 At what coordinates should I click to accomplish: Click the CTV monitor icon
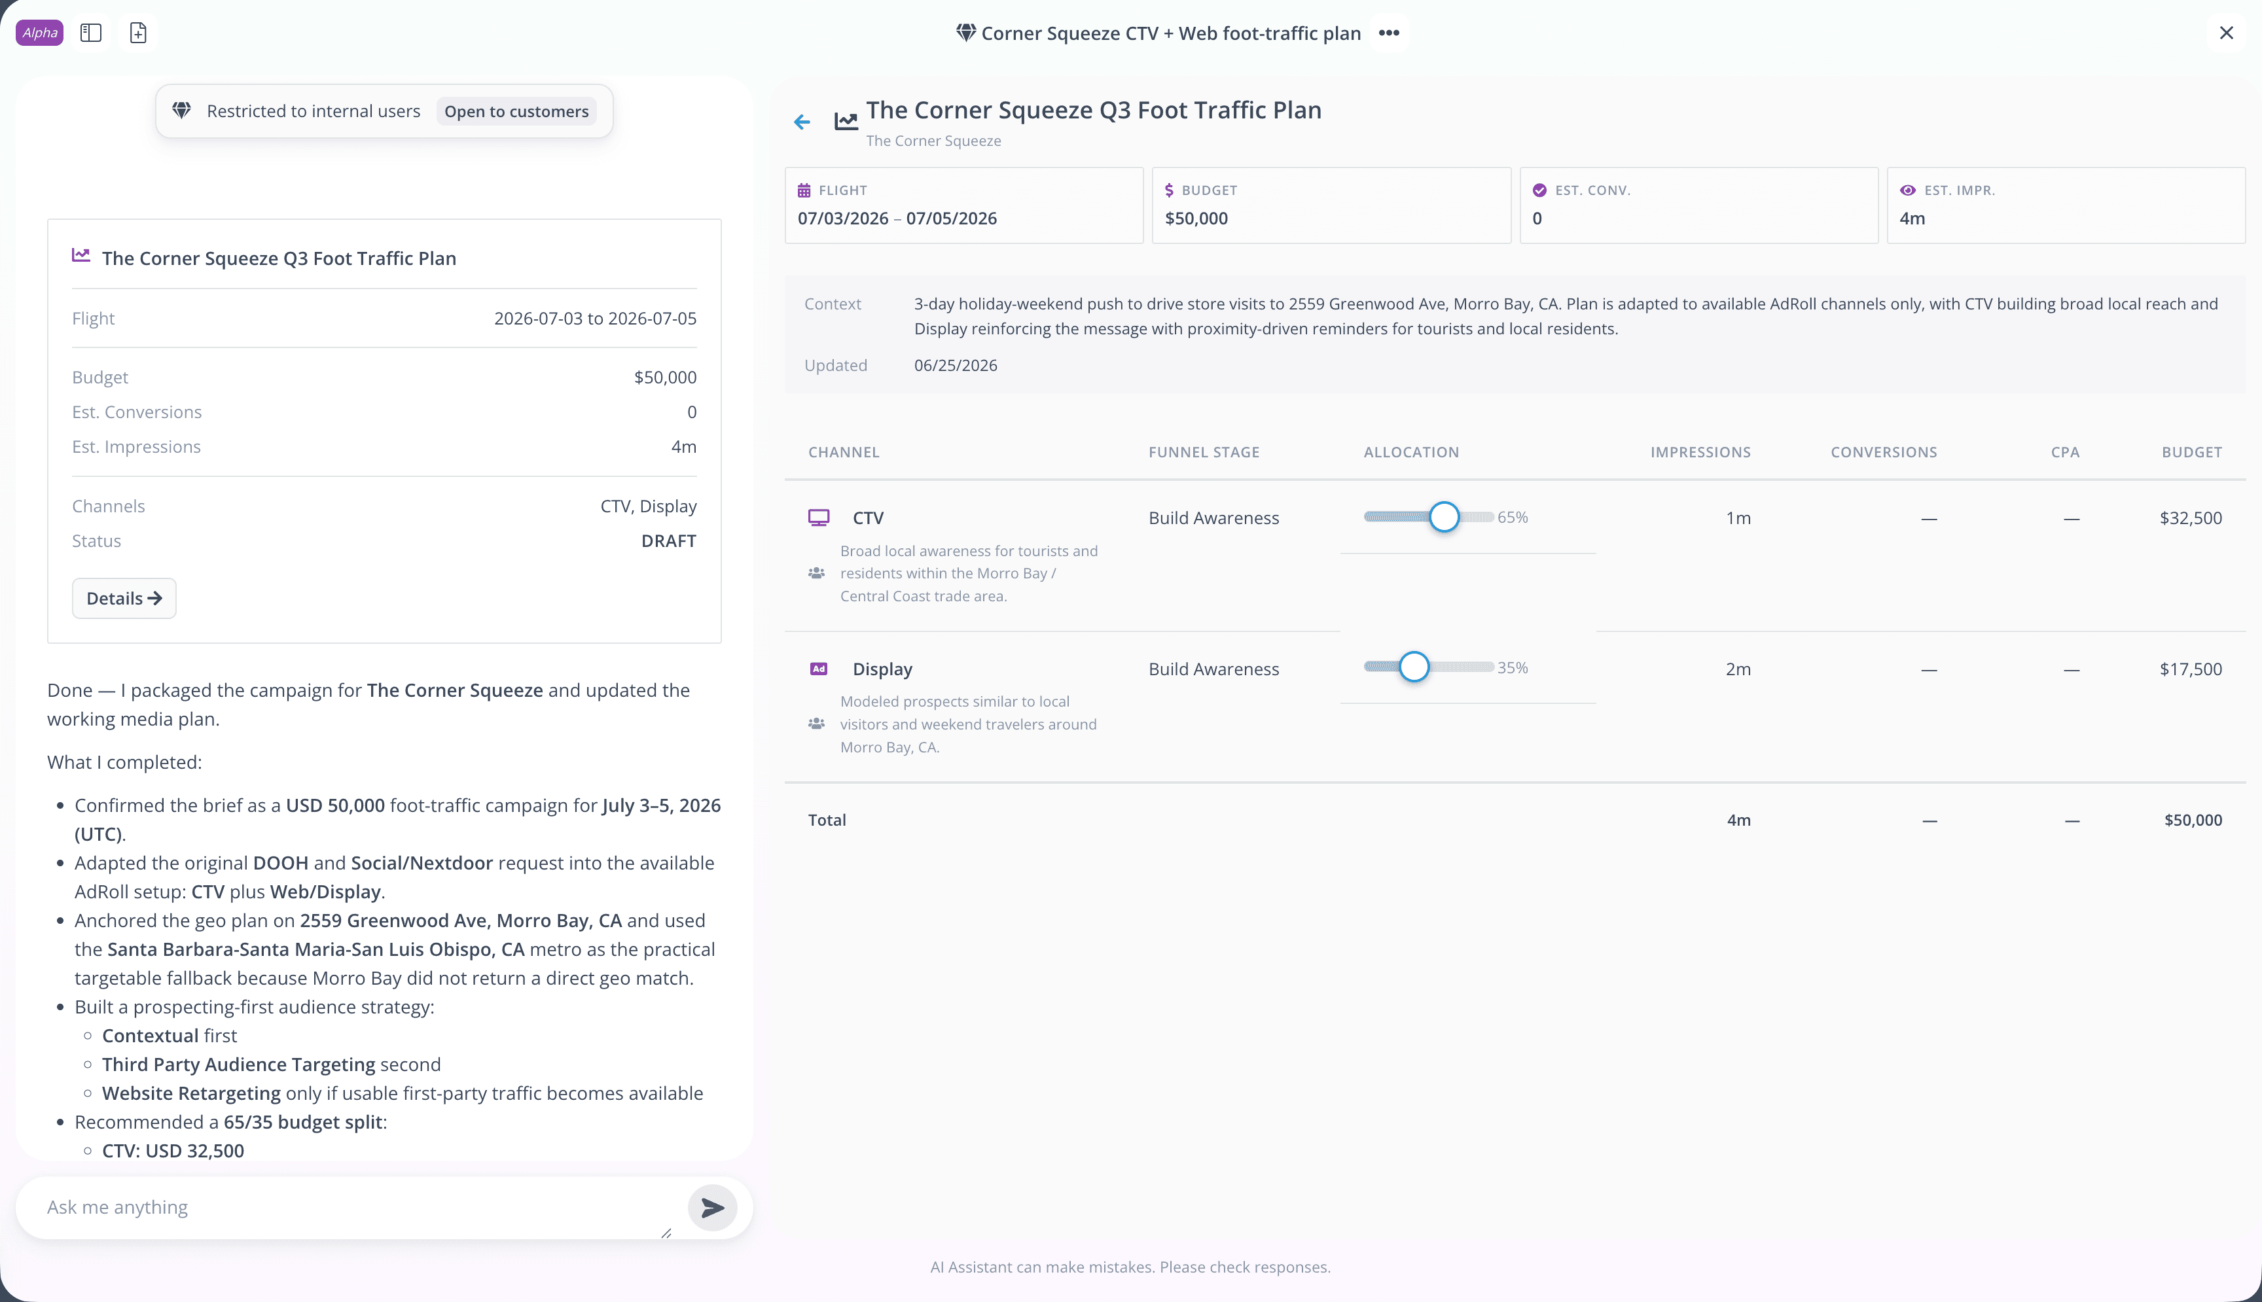[x=819, y=518]
